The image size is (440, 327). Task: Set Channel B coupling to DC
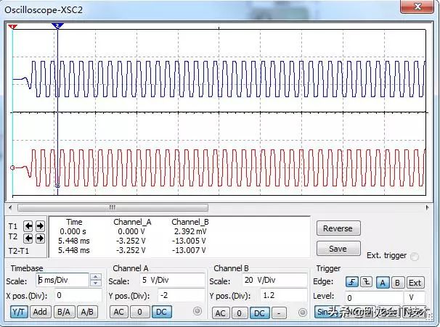pos(259,313)
